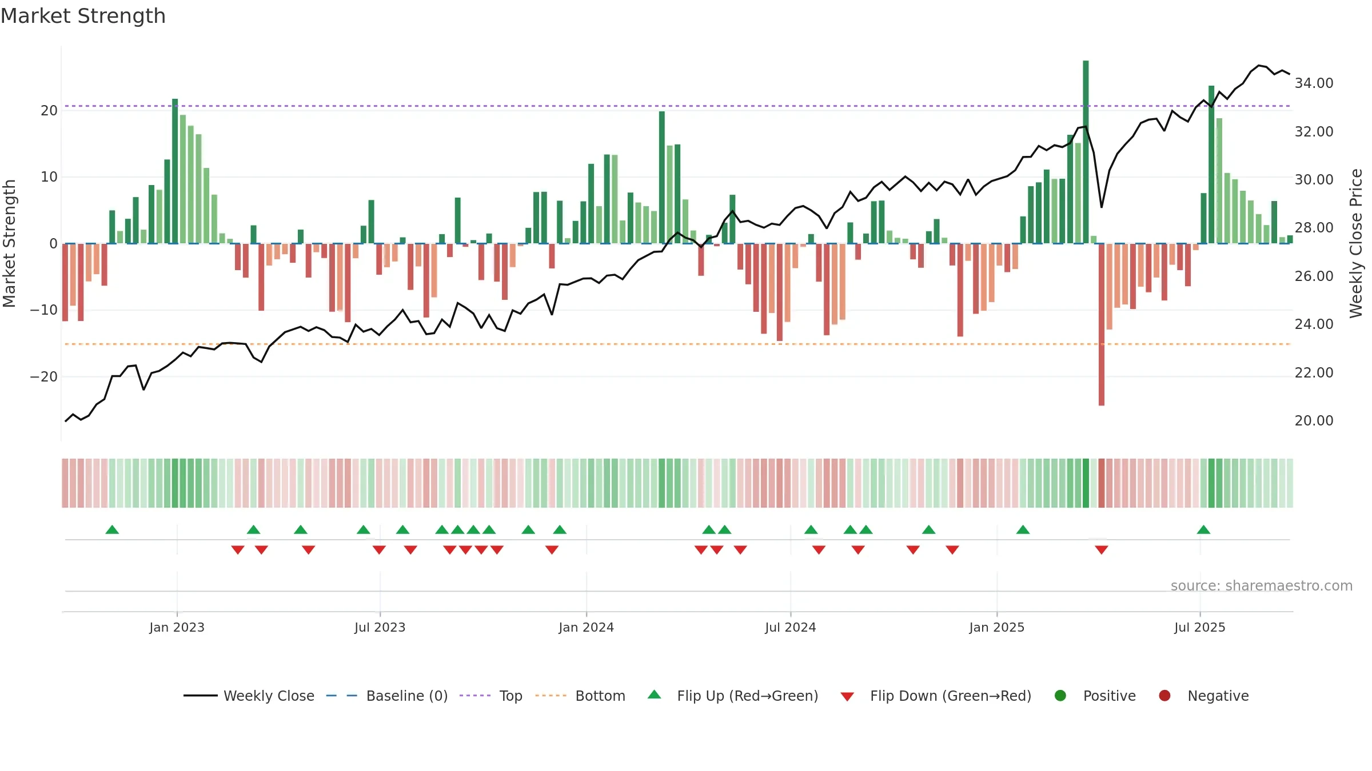Screen dimensions: 1372x771
Task: Click the green Flip Up triangle icon in legend
Action: click(x=655, y=694)
